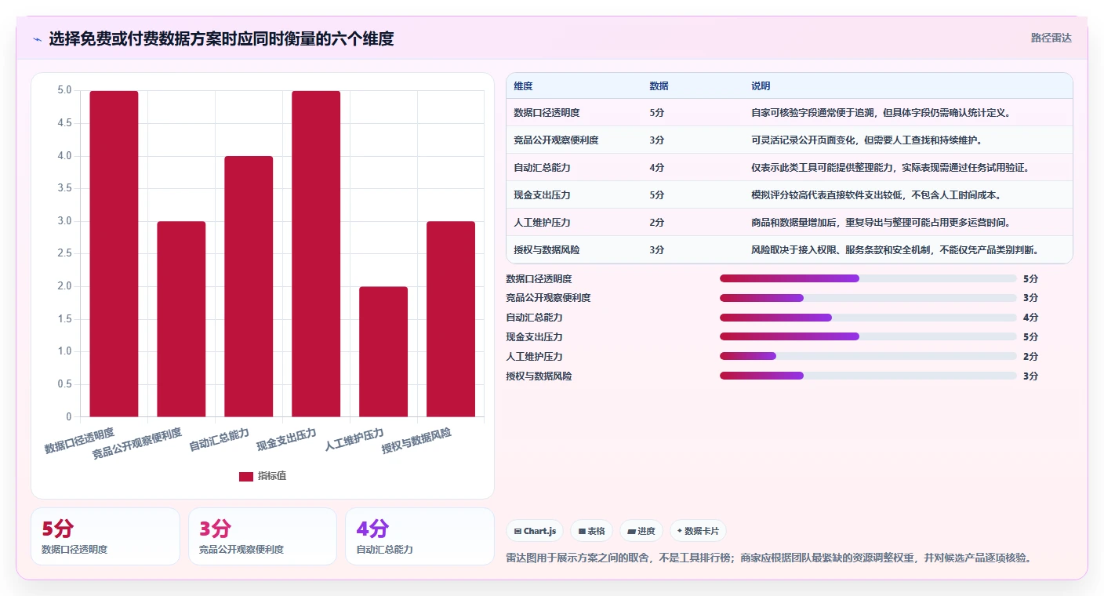1104x596 pixels.
Task: Click the 竞品公开观察便利度 table row label
Action: pos(556,140)
